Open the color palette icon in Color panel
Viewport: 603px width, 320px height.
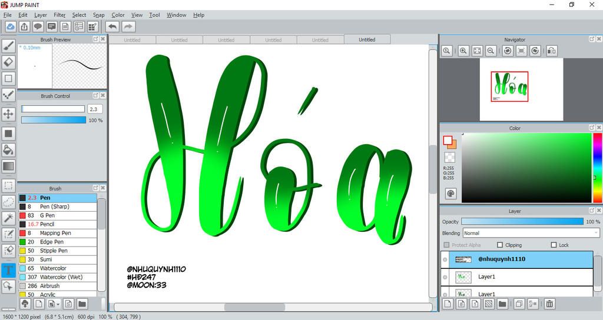[450, 194]
